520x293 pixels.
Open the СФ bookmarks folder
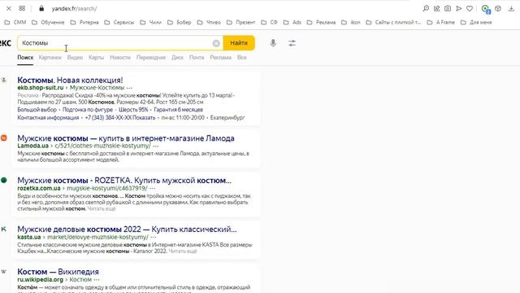tap(269, 22)
